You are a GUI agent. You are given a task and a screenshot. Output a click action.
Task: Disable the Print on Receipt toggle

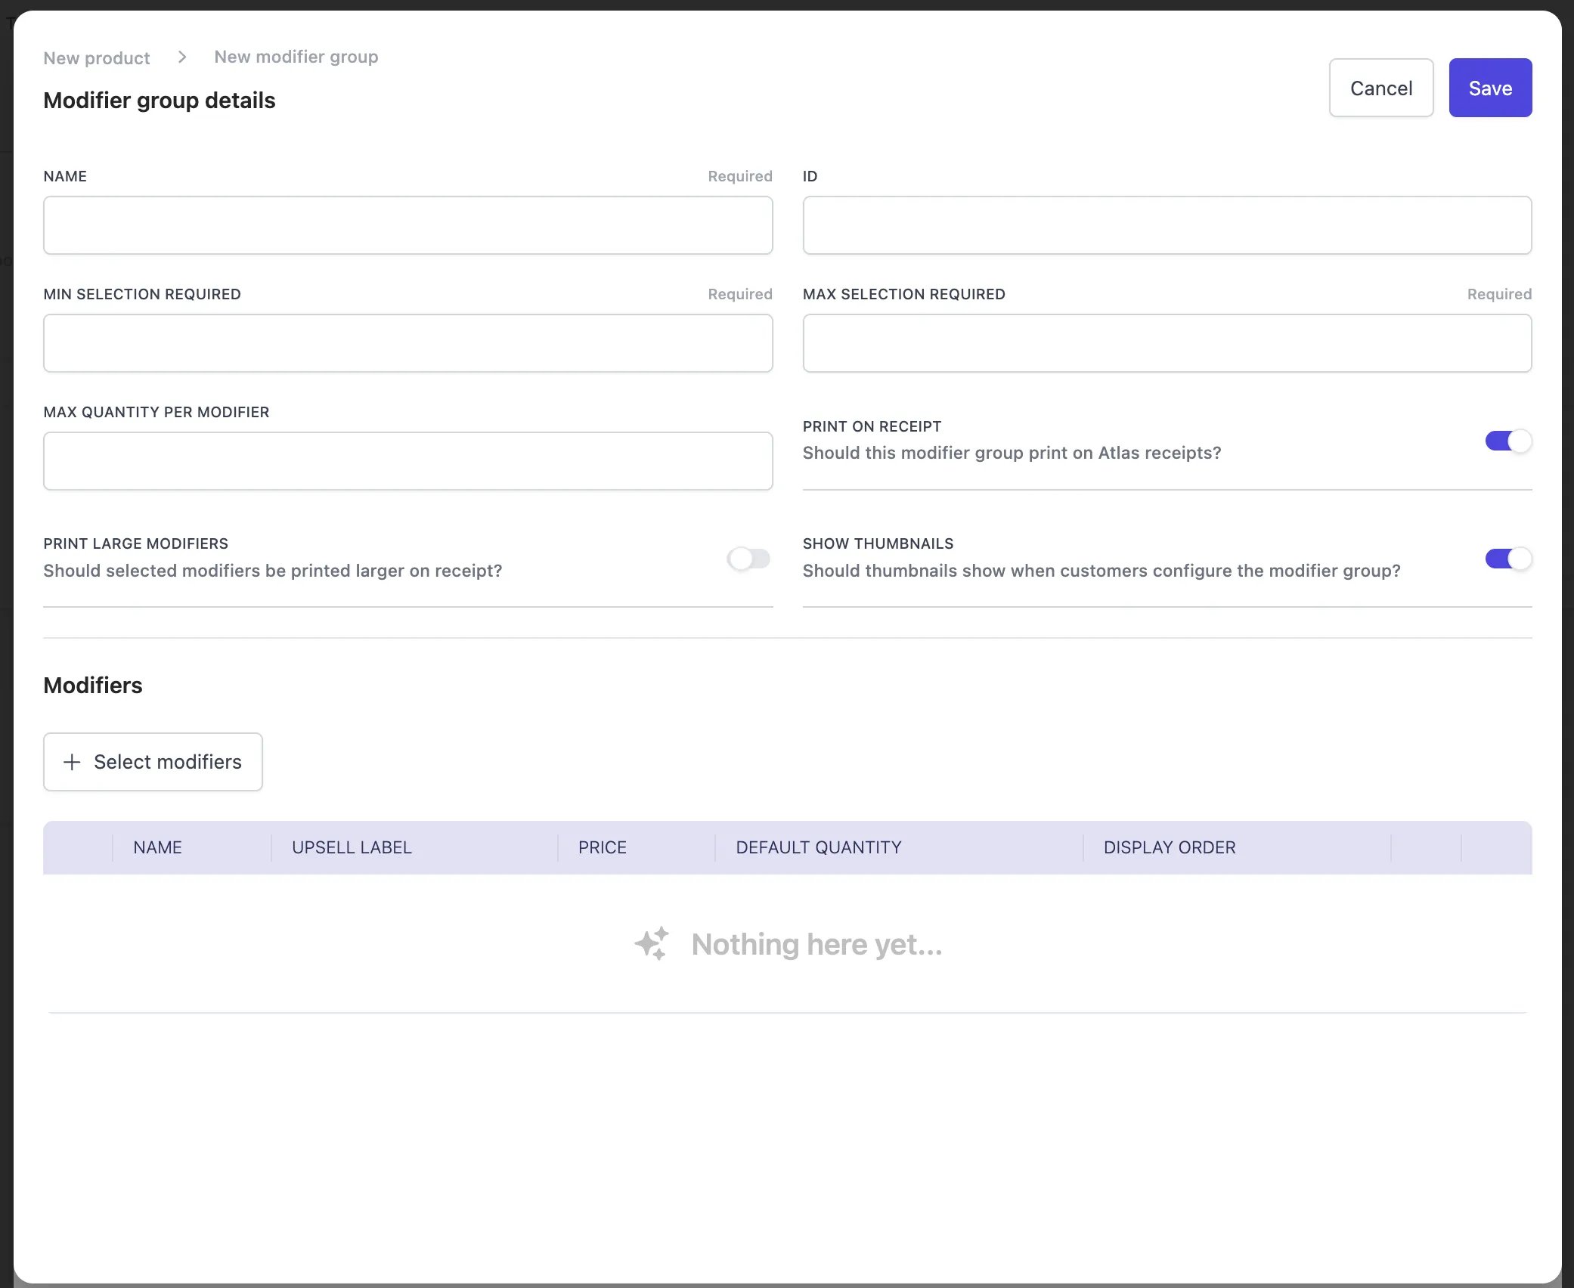pyautogui.click(x=1508, y=441)
